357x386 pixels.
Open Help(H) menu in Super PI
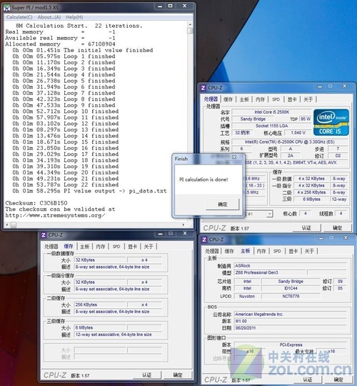(x=74, y=17)
